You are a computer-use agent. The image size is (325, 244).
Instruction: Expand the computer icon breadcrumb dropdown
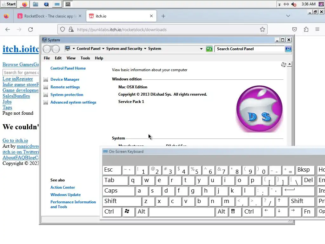coord(74,49)
